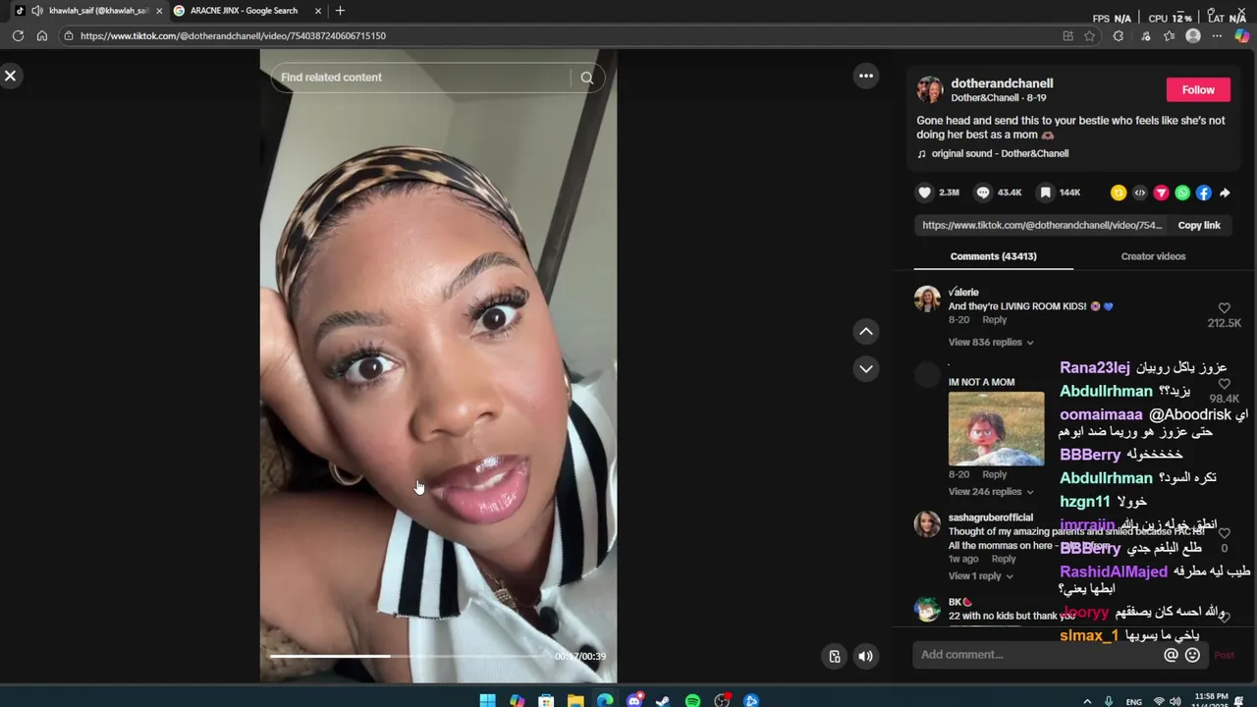Follow dotherandchanell
Image resolution: width=1257 pixels, height=707 pixels.
click(1198, 90)
